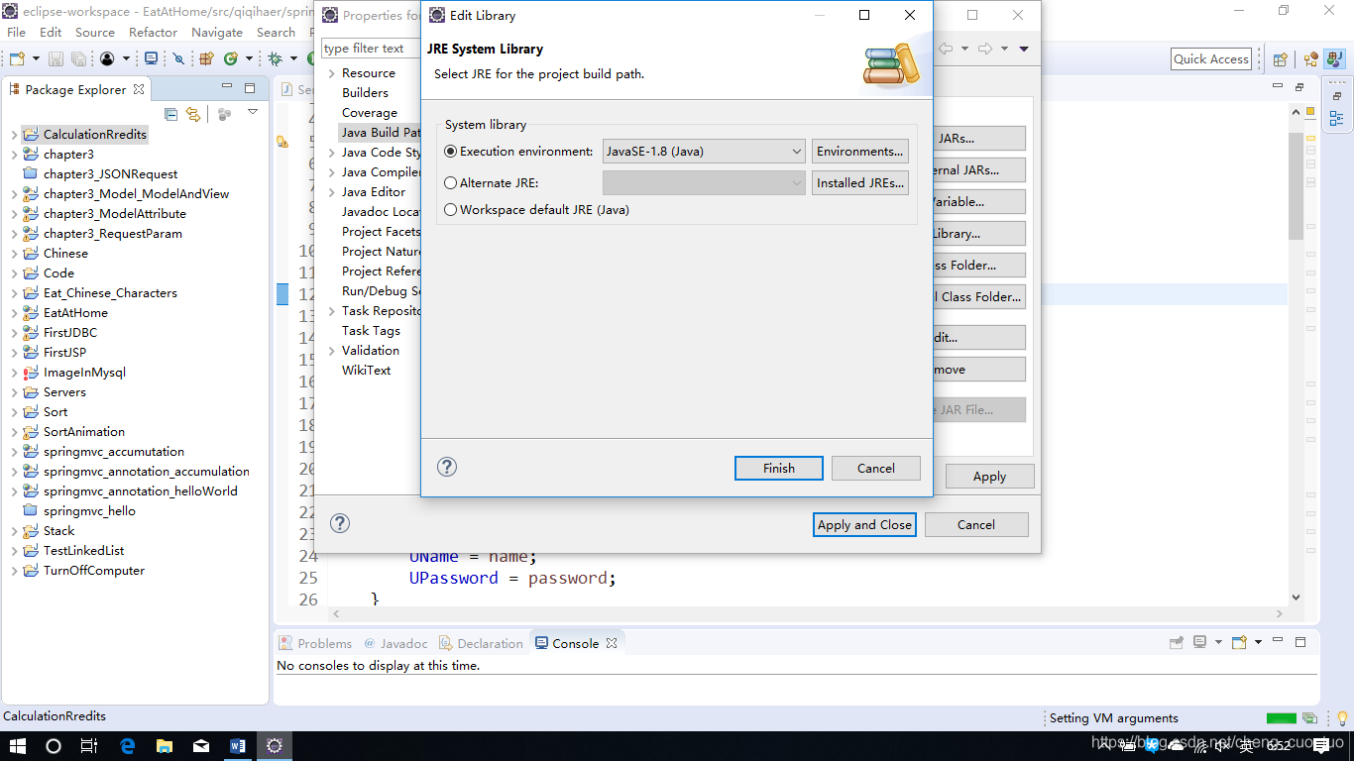This screenshot has width=1354, height=761.
Task: Click Installed JREs... button
Action: coord(860,183)
